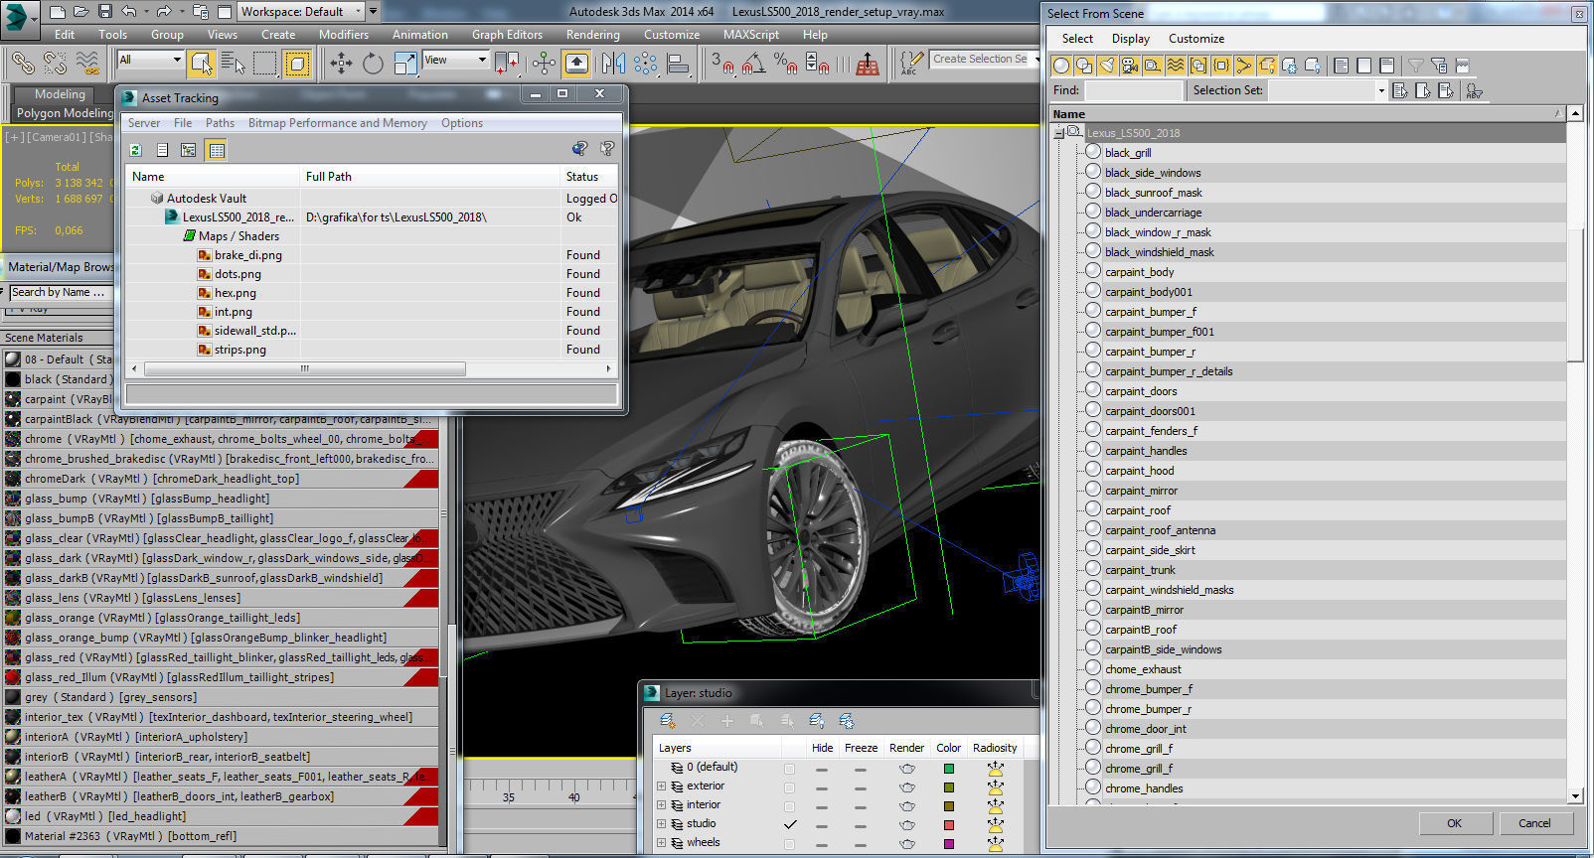Click Cancel in Select From Scene
This screenshot has width=1594, height=858.
(x=1534, y=823)
